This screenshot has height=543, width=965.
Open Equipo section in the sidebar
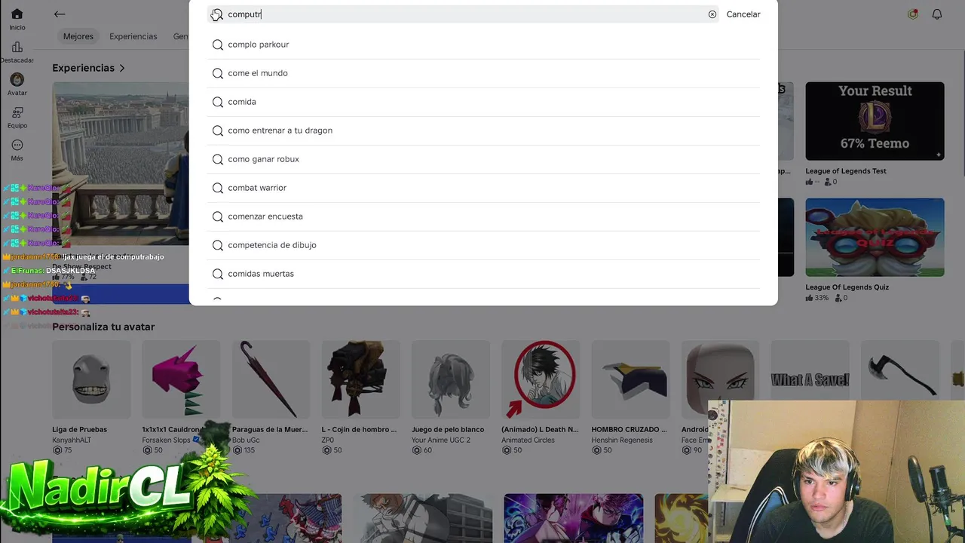click(17, 117)
